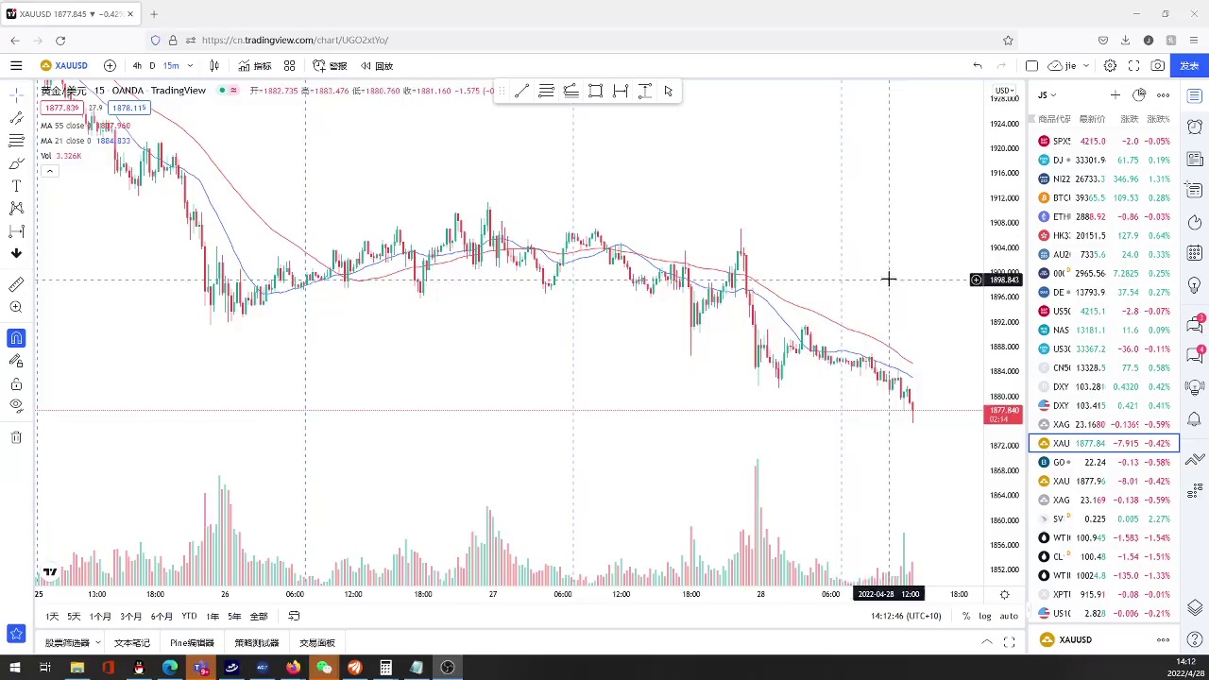Image resolution: width=1209 pixels, height=680 pixels.
Task: Open the indicator templates grid icon
Action: [x=289, y=66]
